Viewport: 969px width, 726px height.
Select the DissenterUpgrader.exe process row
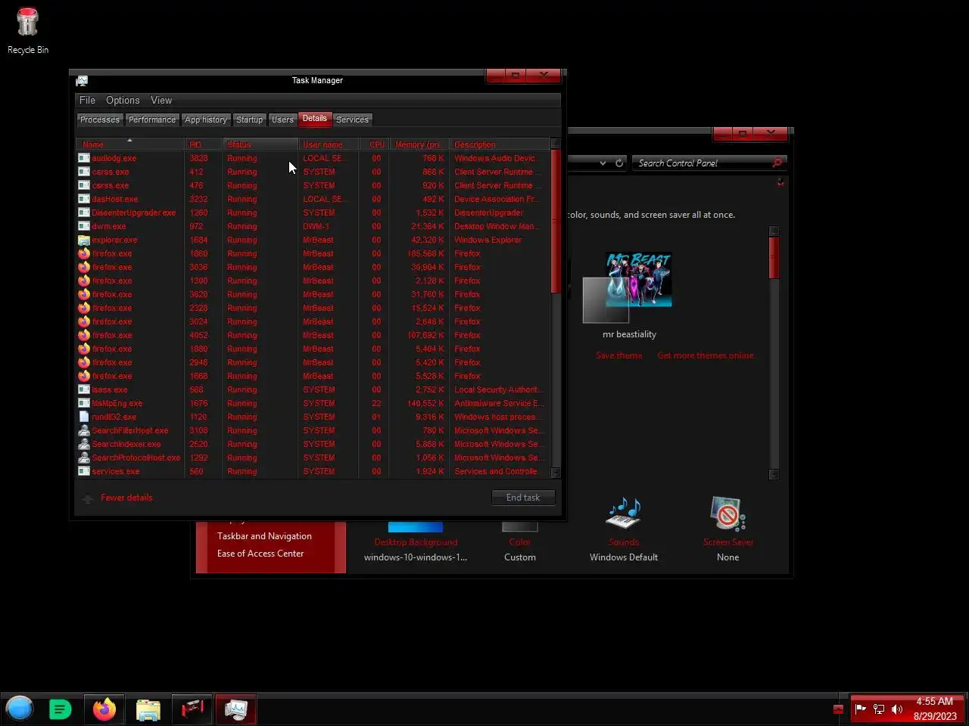pyautogui.click(x=313, y=213)
